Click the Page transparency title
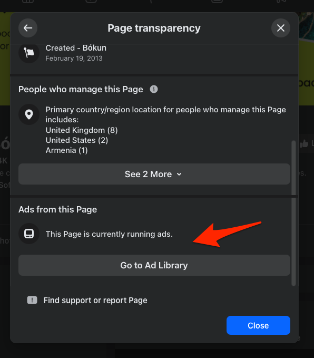Image resolution: width=314 pixels, height=358 pixels. 154,28
